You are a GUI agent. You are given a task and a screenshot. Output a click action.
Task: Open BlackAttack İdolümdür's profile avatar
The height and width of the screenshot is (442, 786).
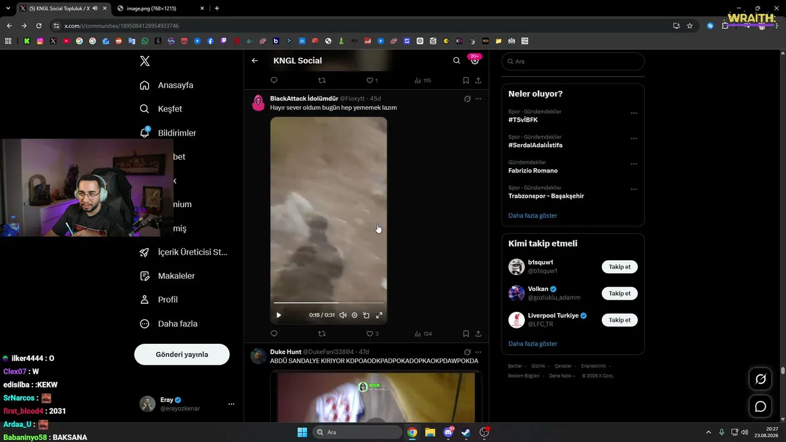pyautogui.click(x=259, y=103)
